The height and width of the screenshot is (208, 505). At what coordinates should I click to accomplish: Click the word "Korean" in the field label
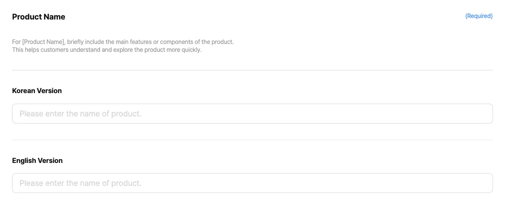coord(23,90)
